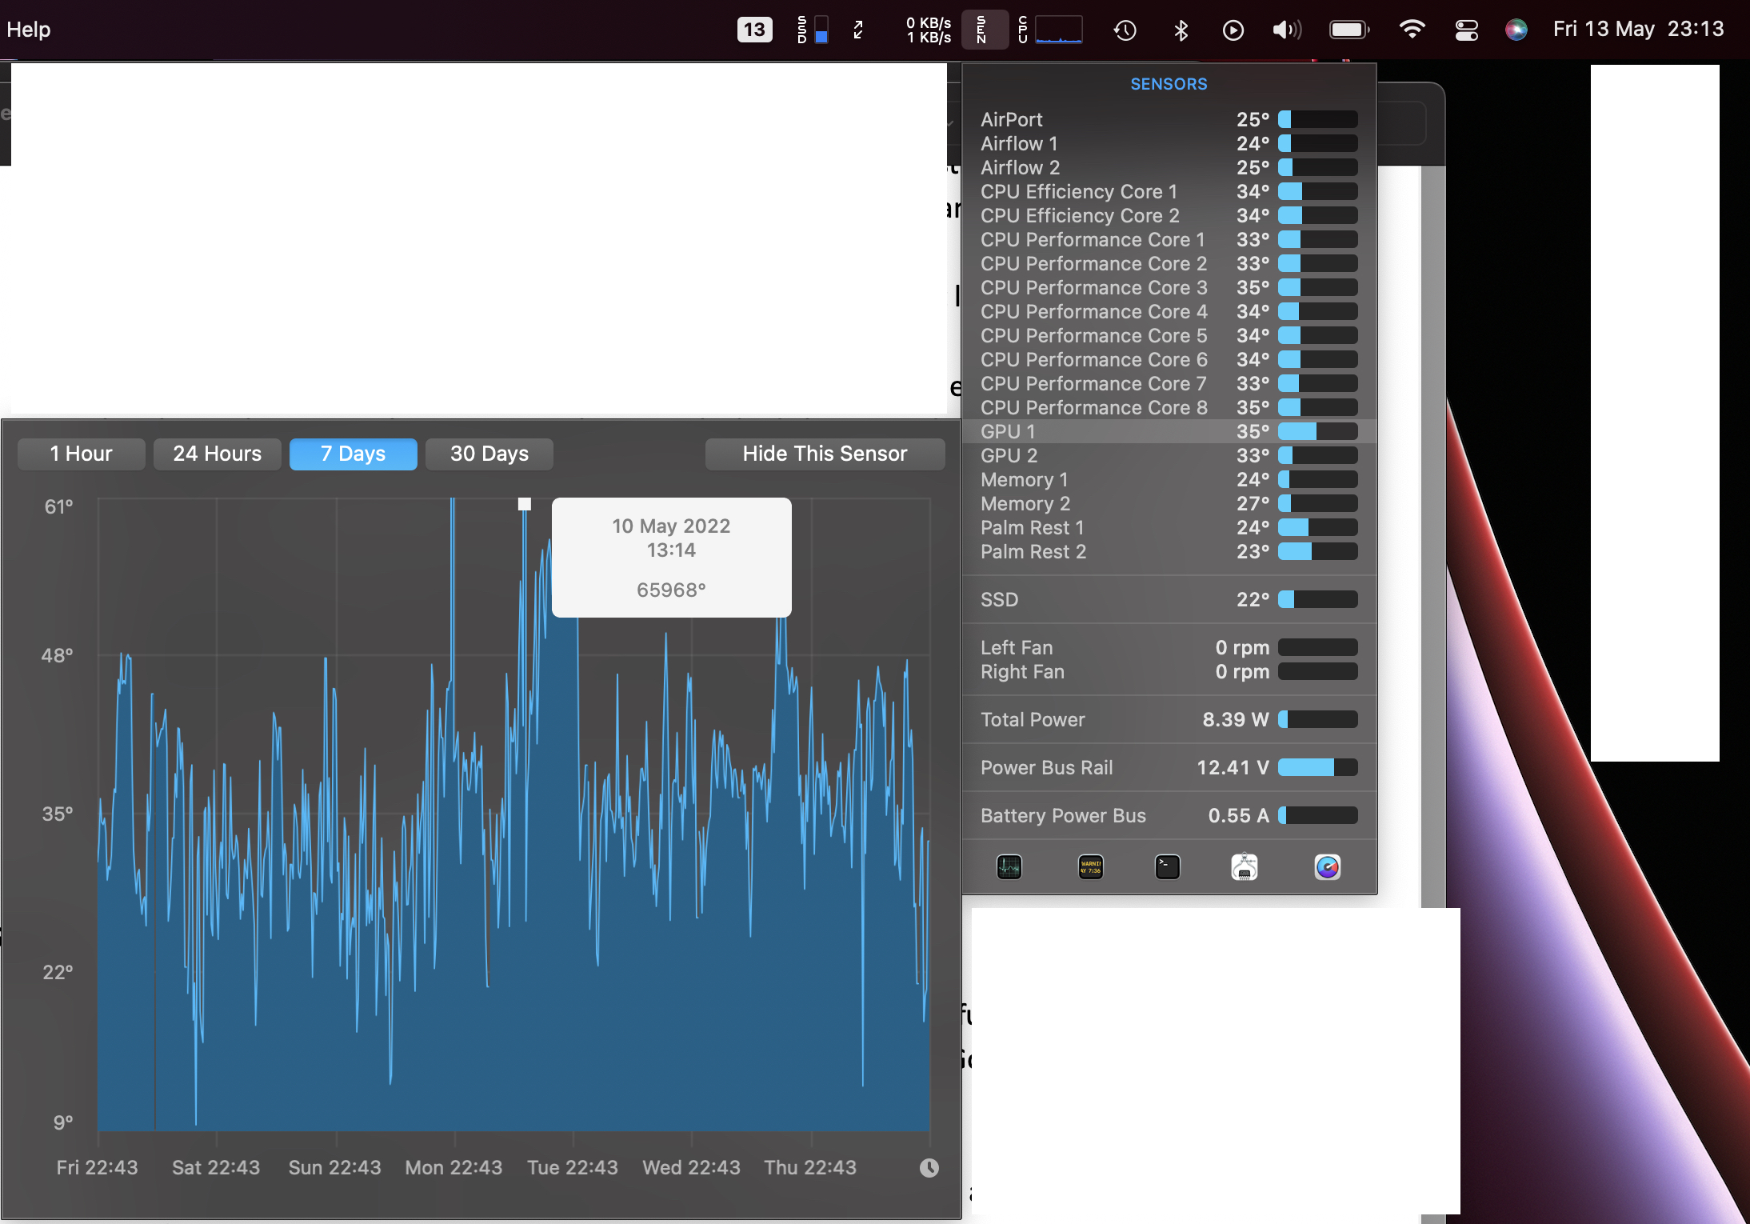Open the CPU graph menu bar item
Image resolution: width=1750 pixels, height=1224 pixels.
coord(1050,30)
